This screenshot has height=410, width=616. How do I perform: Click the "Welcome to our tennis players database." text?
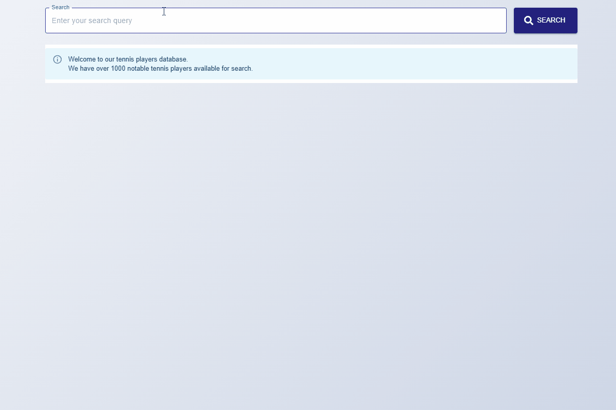[x=128, y=59]
